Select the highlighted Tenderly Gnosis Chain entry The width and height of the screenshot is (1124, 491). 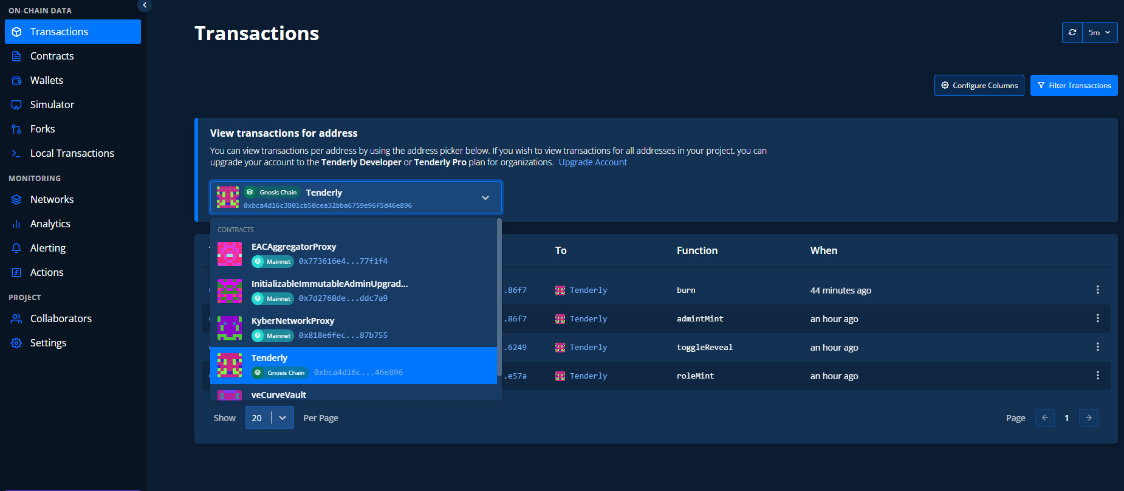354,365
